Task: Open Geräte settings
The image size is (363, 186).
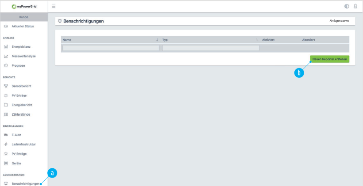Action: (x=16, y=163)
